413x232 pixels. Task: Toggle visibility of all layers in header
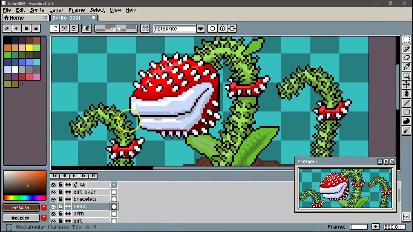[x=53, y=185]
